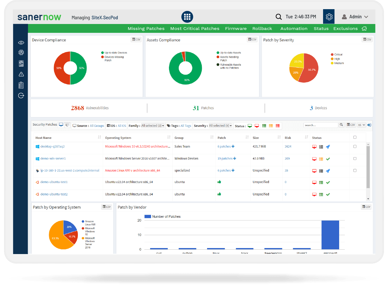Open the eye visibility icon in sidebar
Viewport: 388px width, 285px height.
point(21,43)
